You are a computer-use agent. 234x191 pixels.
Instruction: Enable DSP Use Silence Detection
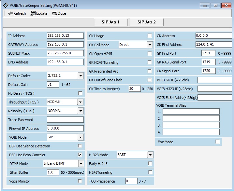[80, 146]
